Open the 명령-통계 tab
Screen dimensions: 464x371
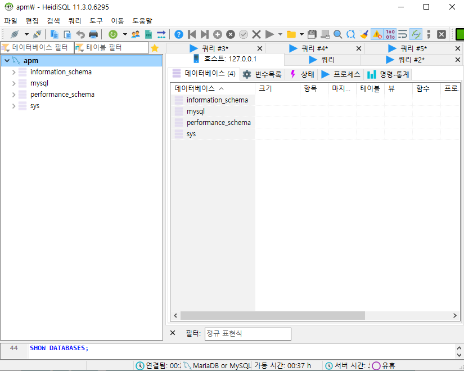click(x=388, y=74)
